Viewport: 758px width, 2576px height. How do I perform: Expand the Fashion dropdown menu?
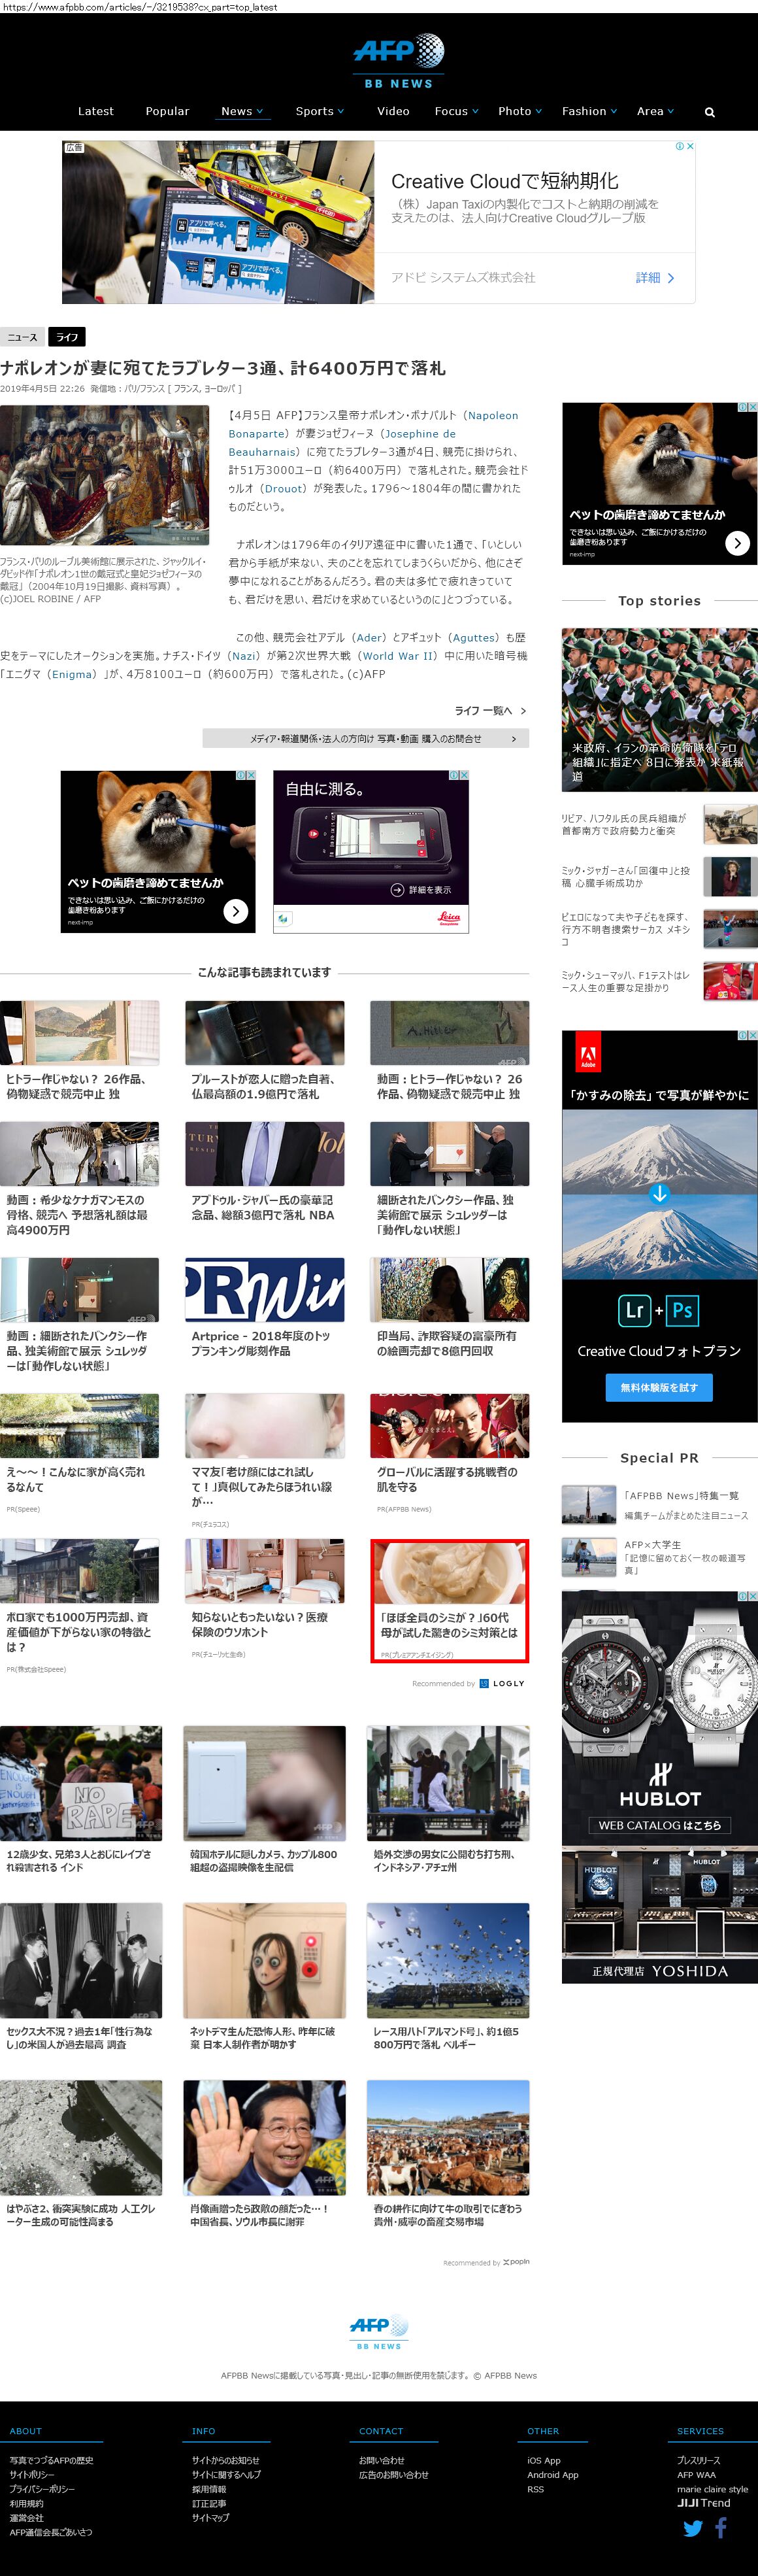[x=589, y=111]
